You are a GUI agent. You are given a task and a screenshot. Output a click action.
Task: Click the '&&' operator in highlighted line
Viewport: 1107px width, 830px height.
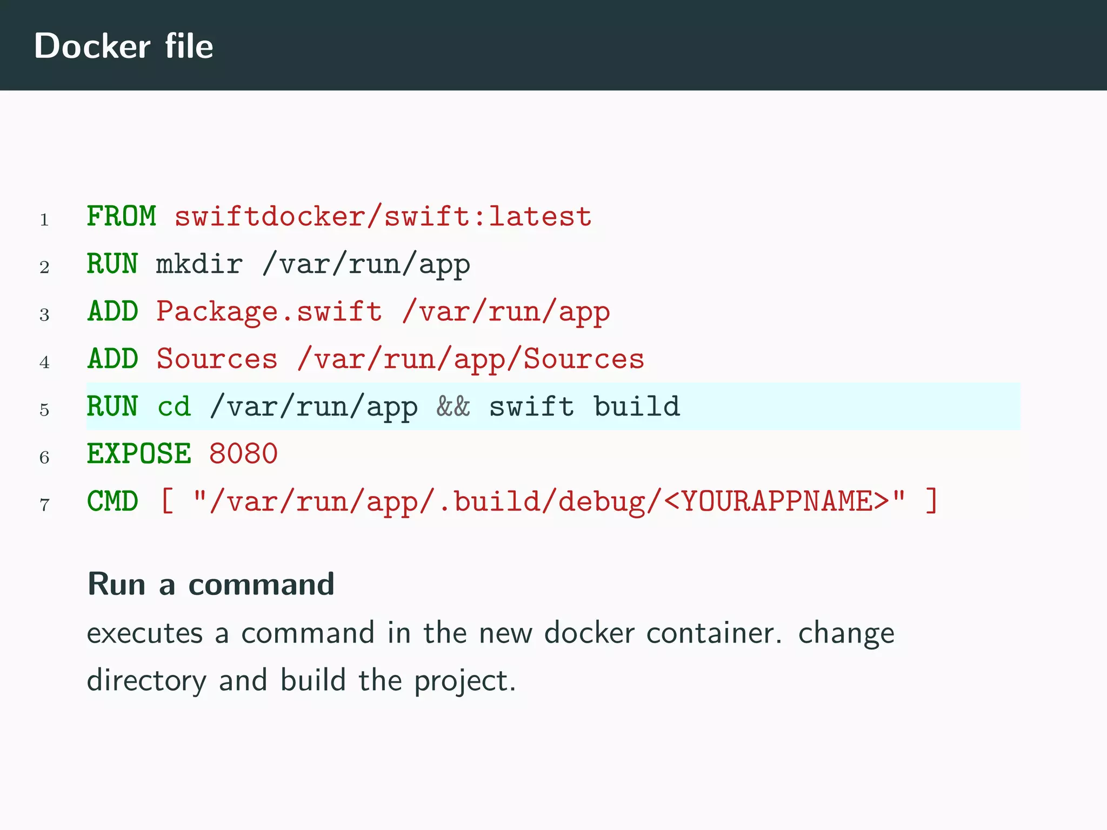pos(453,406)
